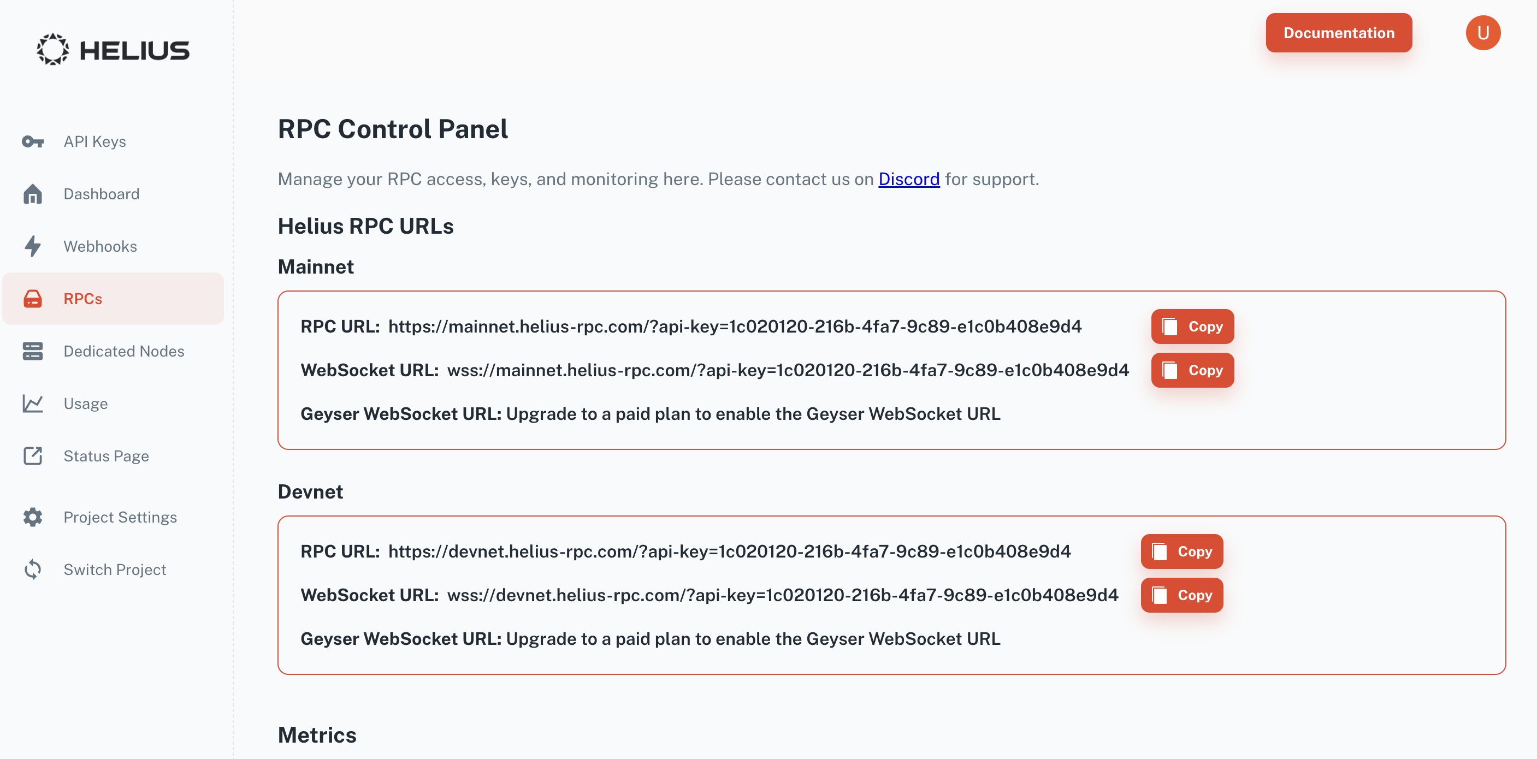
Task: Select the Dashboard navigation icon
Action: (33, 193)
